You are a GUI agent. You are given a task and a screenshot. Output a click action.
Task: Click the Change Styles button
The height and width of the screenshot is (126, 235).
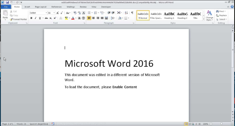(209, 16)
